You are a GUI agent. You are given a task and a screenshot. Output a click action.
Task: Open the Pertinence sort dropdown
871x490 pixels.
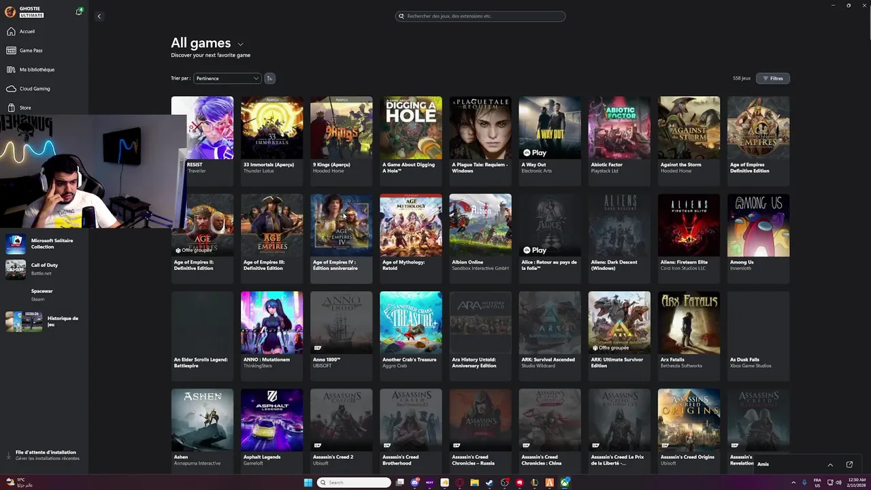pyautogui.click(x=227, y=78)
